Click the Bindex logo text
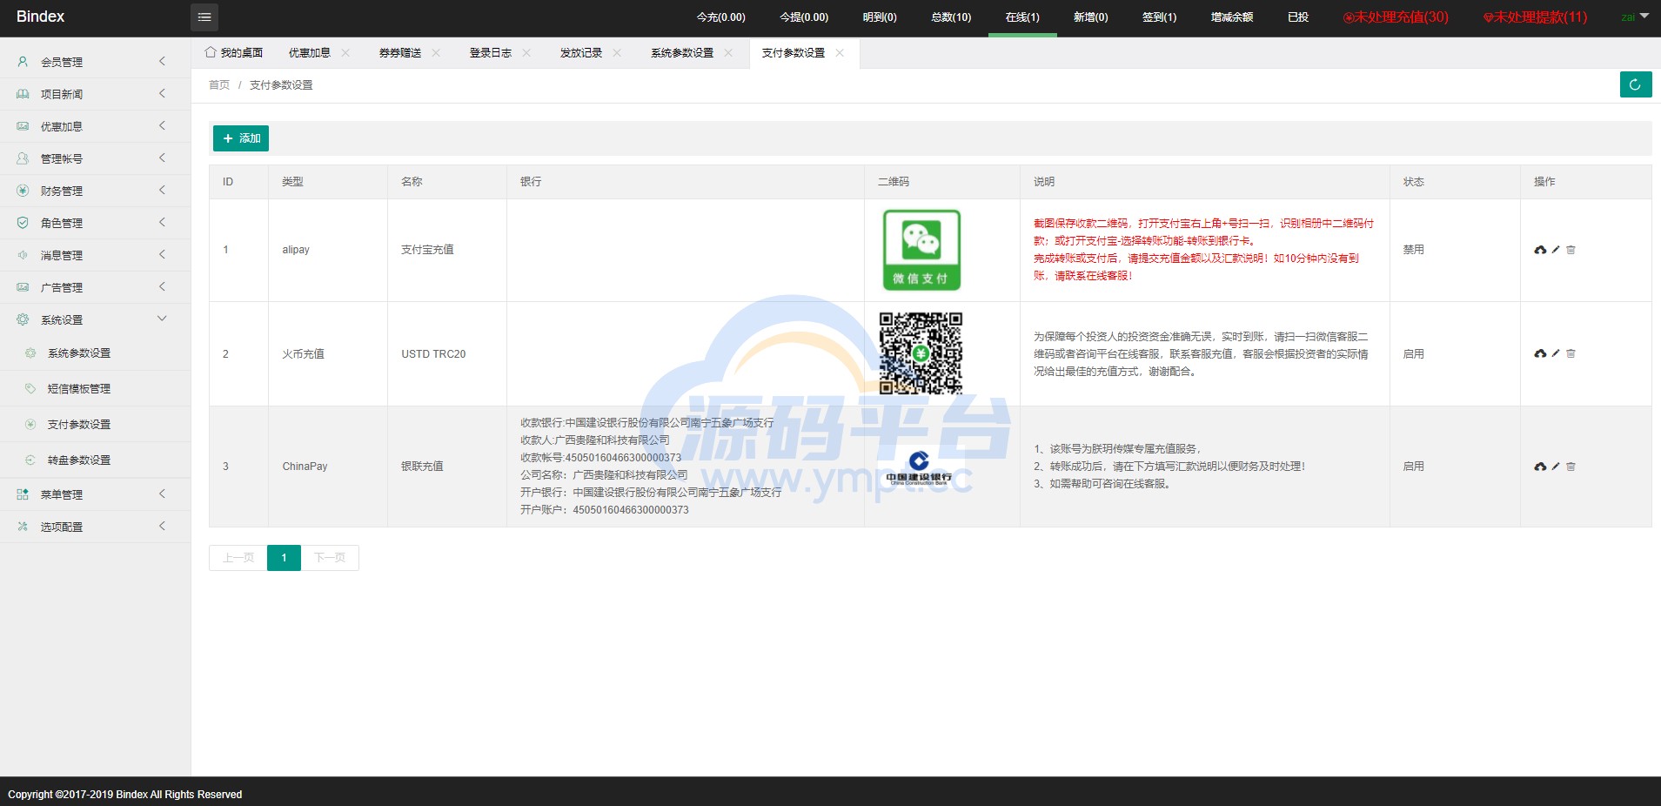The image size is (1661, 806). (40, 17)
